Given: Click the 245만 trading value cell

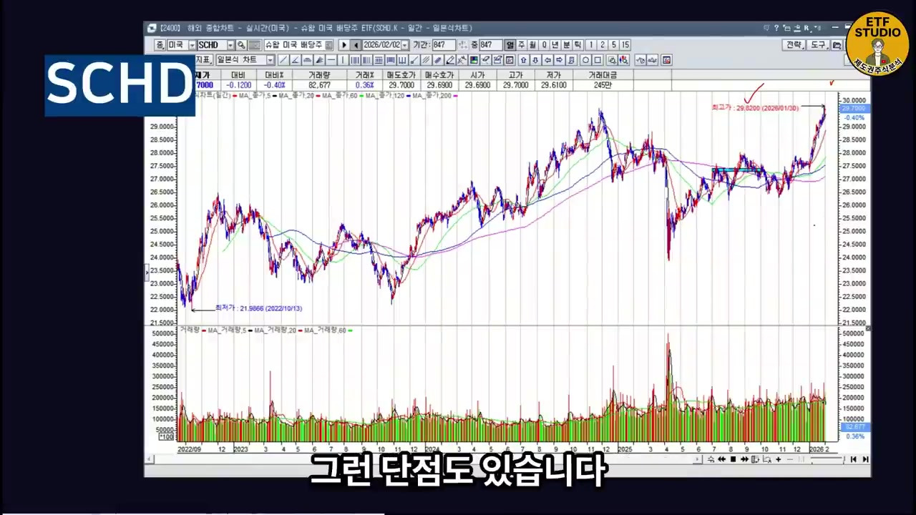Looking at the screenshot, I should [603, 85].
